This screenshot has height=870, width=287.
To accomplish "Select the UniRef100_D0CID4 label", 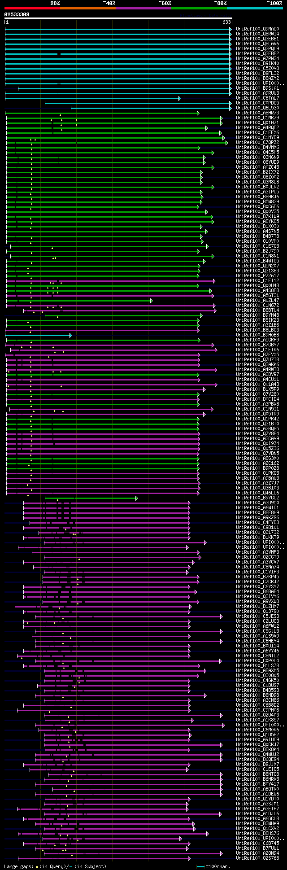I will coord(257,399).
